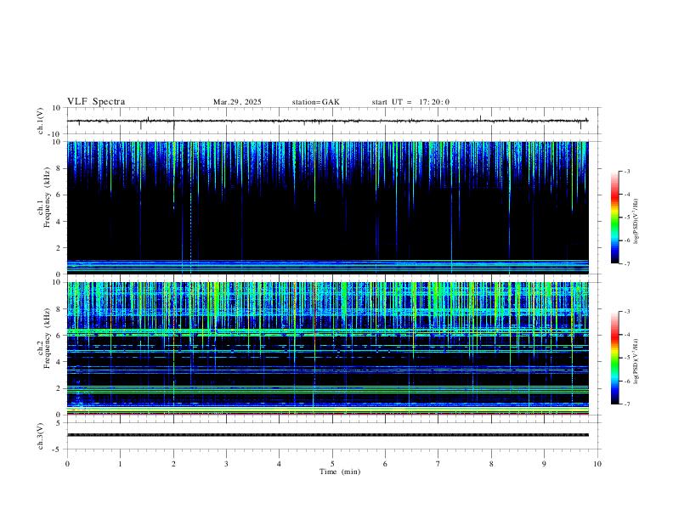Click time axis tick label '8'
Image resolution: width=673 pixels, height=520 pixels.
(491, 464)
